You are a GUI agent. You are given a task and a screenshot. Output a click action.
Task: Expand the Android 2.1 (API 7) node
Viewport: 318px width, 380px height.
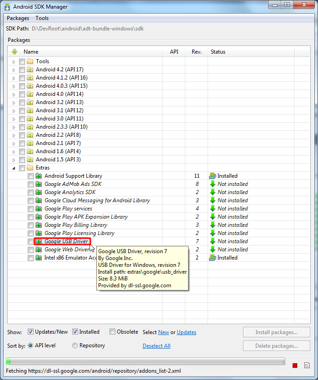14,144
